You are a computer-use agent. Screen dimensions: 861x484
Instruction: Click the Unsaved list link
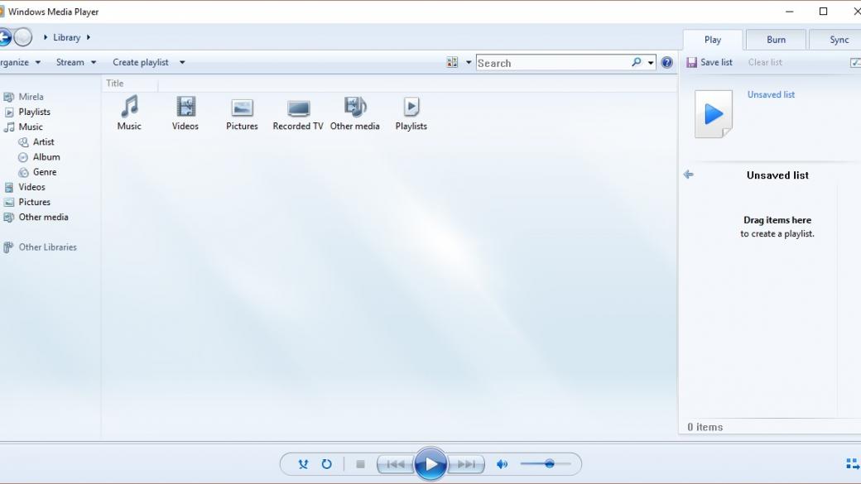[x=771, y=94]
